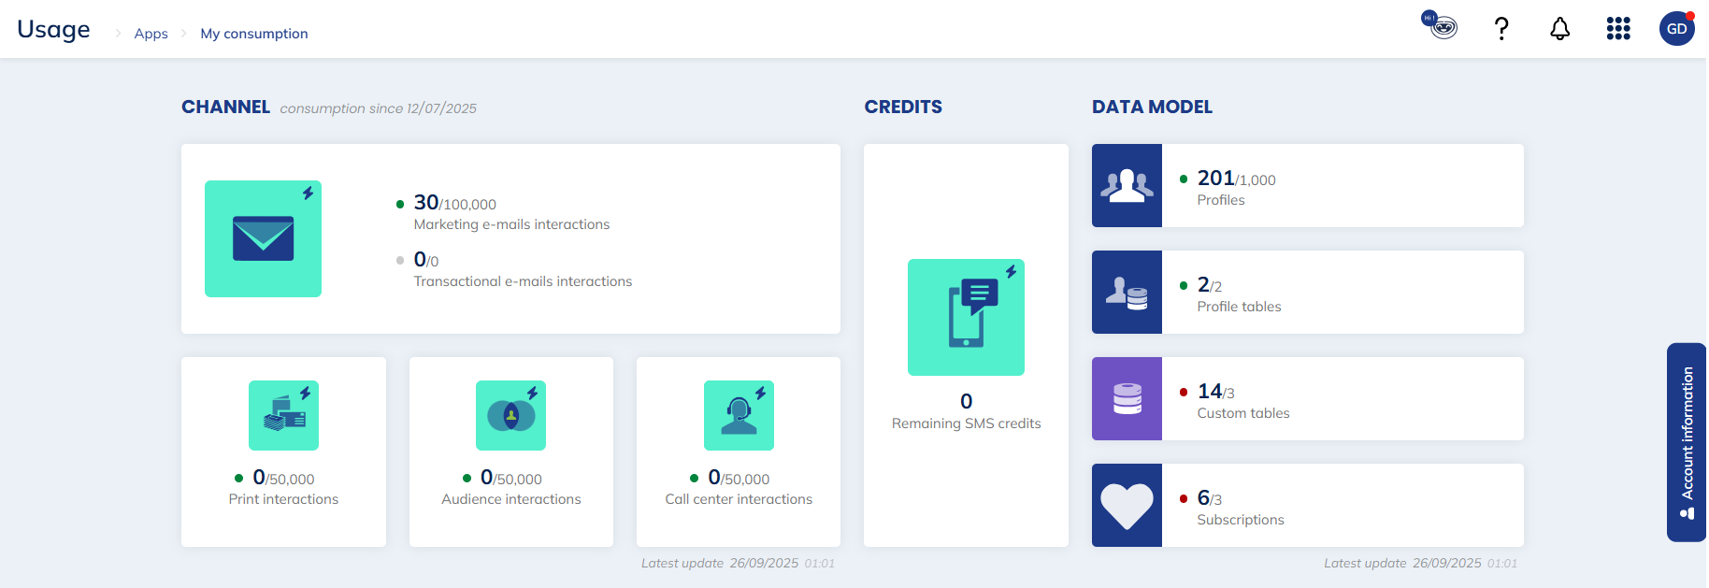
Task: Click the Remaining SMS credits label
Action: [966, 423]
